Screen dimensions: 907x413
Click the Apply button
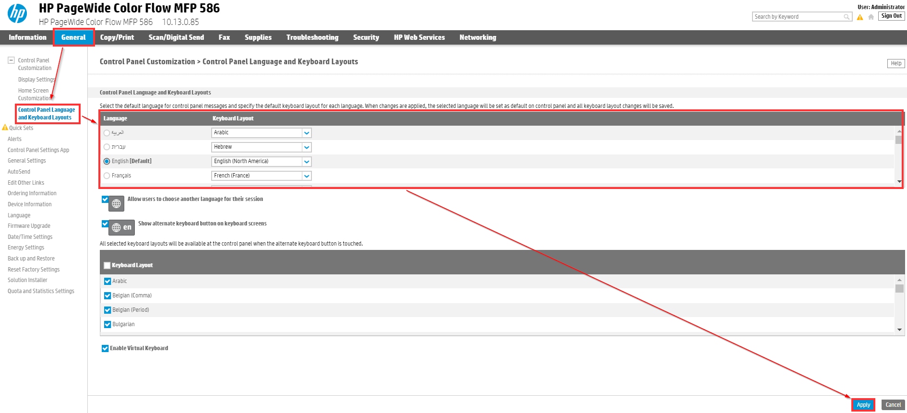[863, 405]
